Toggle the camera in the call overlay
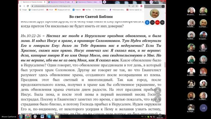 tap(152, 22)
